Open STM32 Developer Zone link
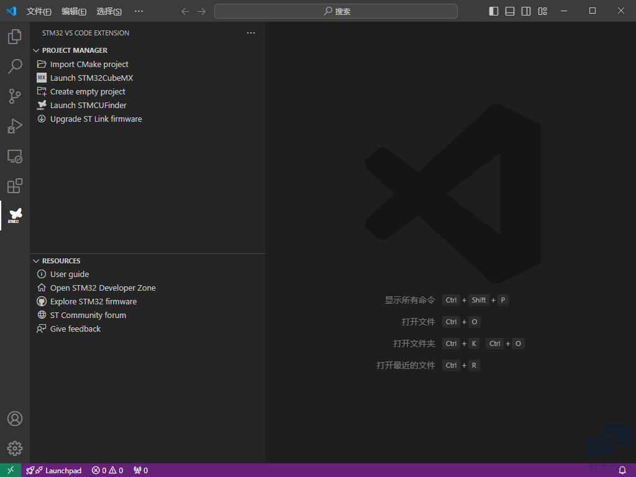The height and width of the screenshot is (477, 636). pos(103,288)
